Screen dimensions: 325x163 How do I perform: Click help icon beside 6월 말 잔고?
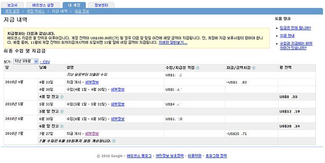coord(62,126)
